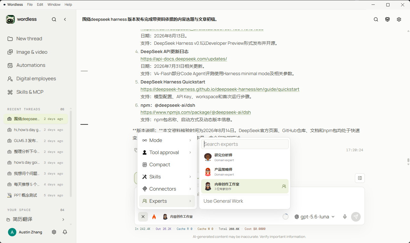Open the gpt-5.6-luna model dropdown
Screen dimensions: 410x243
(315, 217)
